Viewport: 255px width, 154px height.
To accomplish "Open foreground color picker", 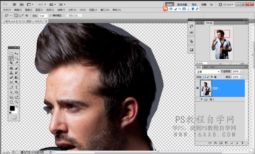I will 12,108.
